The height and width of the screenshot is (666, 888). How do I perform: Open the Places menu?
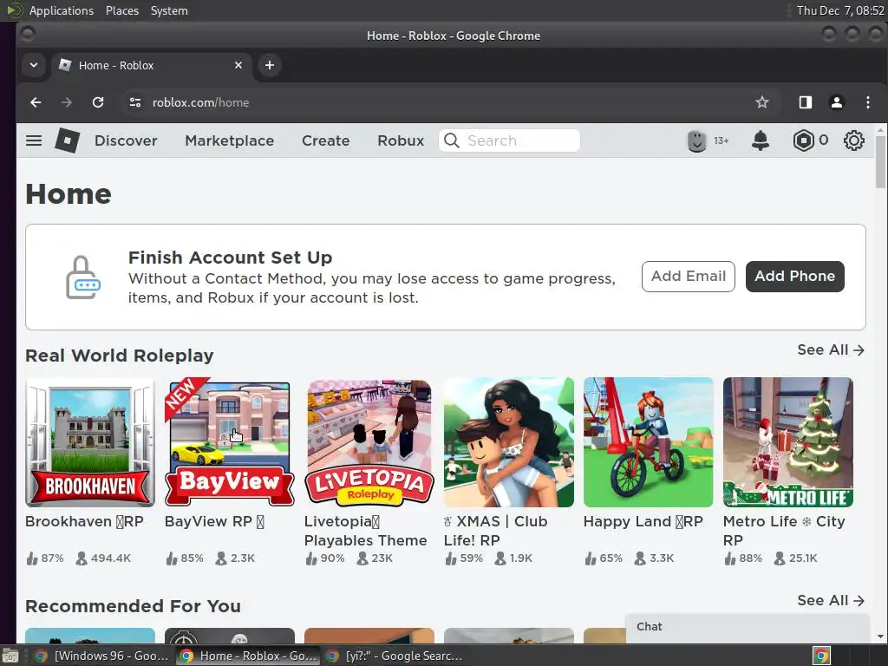tap(121, 10)
